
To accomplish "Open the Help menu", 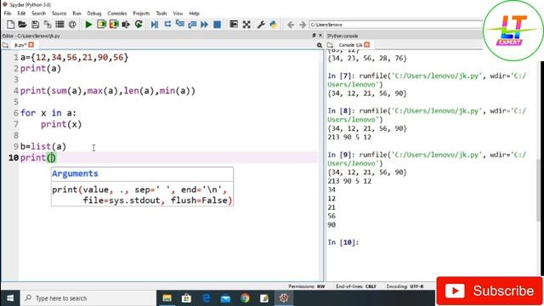I will click(195, 14).
